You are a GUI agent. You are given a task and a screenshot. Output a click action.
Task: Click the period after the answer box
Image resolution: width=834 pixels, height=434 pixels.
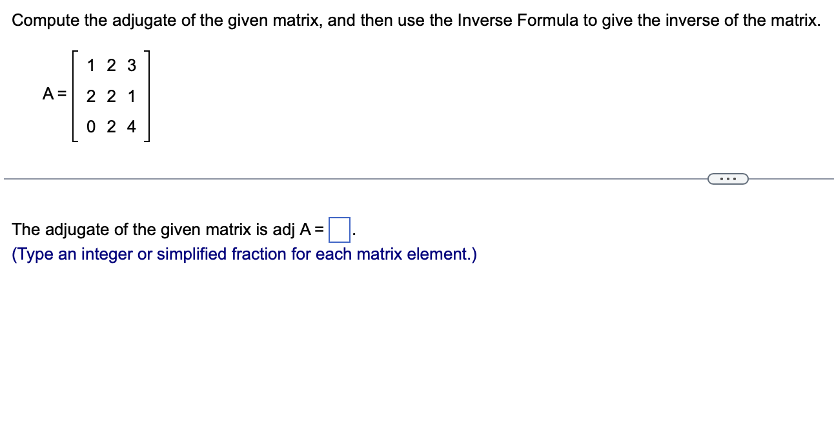tap(352, 231)
